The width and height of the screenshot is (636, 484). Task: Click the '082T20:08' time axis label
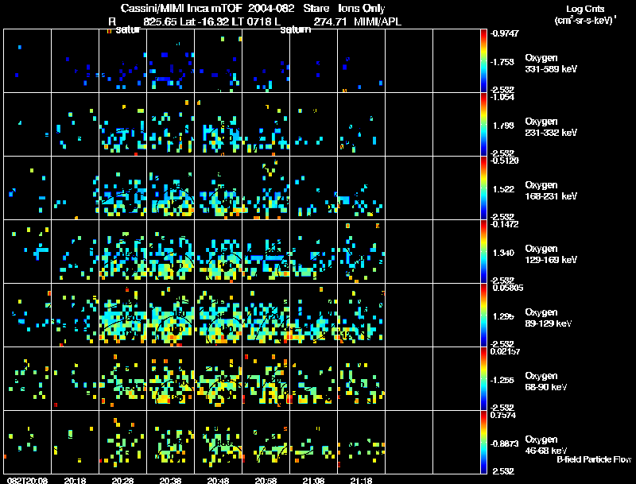pyautogui.click(x=28, y=480)
